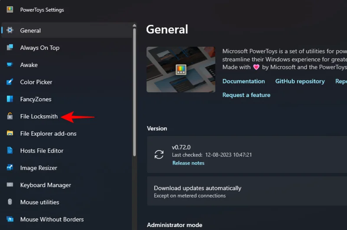The height and width of the screenshot is (230, 347).
Task: Click the sidebar vertical scrollbar thumb
Action: tap(134, 93)
